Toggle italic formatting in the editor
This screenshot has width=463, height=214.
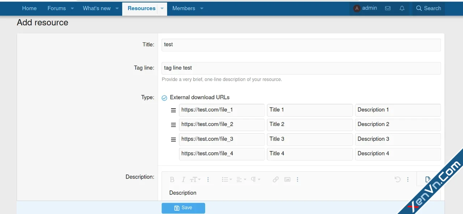pyautogui.click(x=183, y=180)
